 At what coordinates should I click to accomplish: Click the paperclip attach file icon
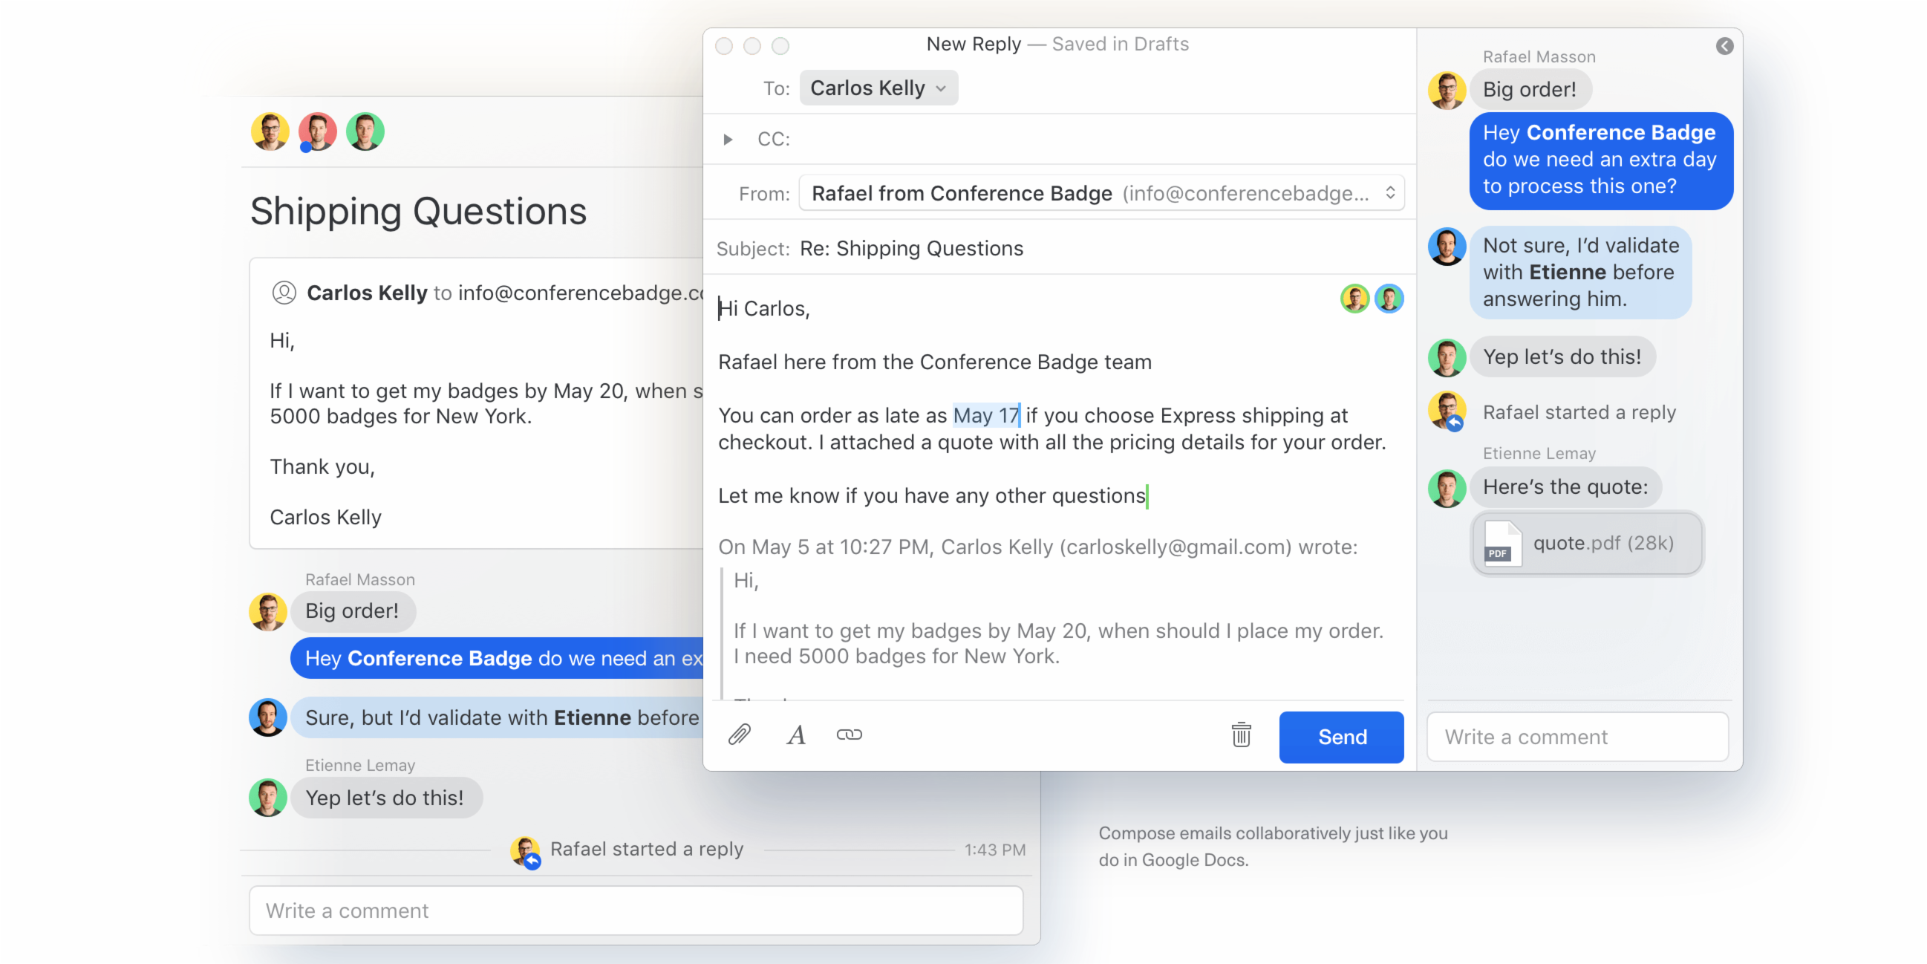tap(739, 735)
